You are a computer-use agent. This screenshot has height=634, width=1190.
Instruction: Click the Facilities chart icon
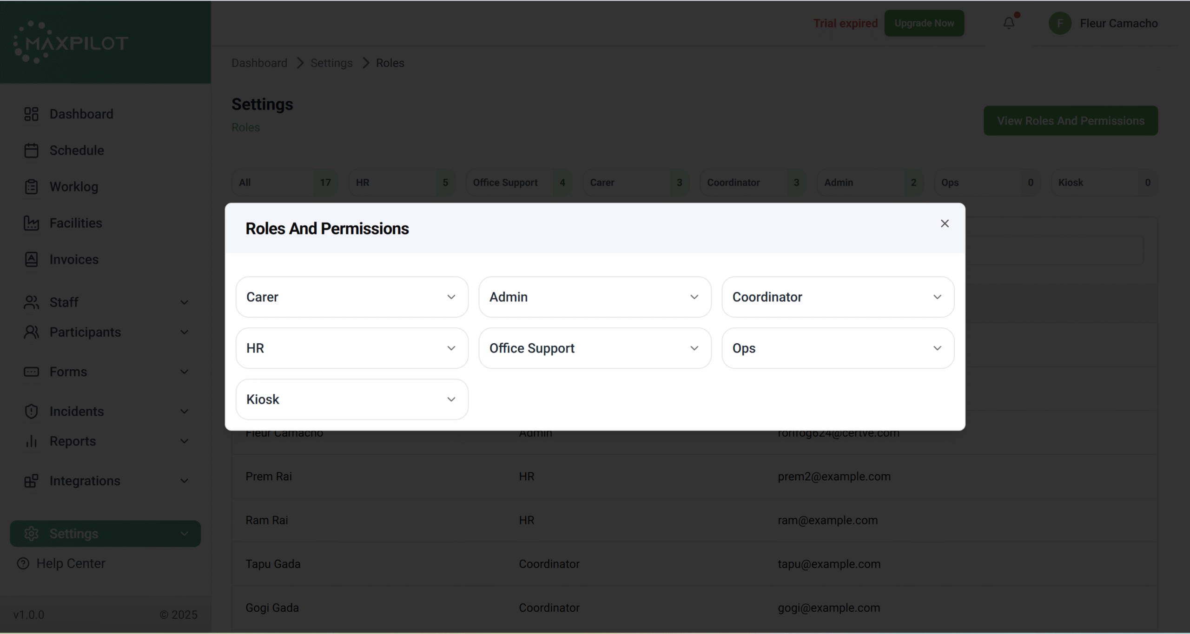click(x=31, y=223)
